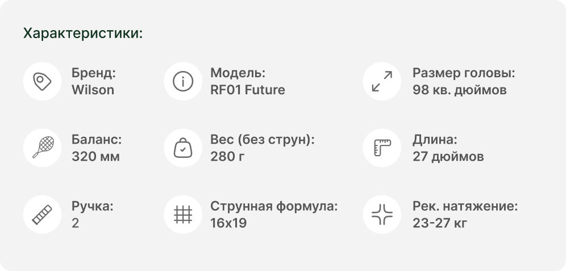Click the Характеристики heading
Image resolution: width=566 pixels, height=271 pixels.
pyautogui.click(x=83, y=34)
